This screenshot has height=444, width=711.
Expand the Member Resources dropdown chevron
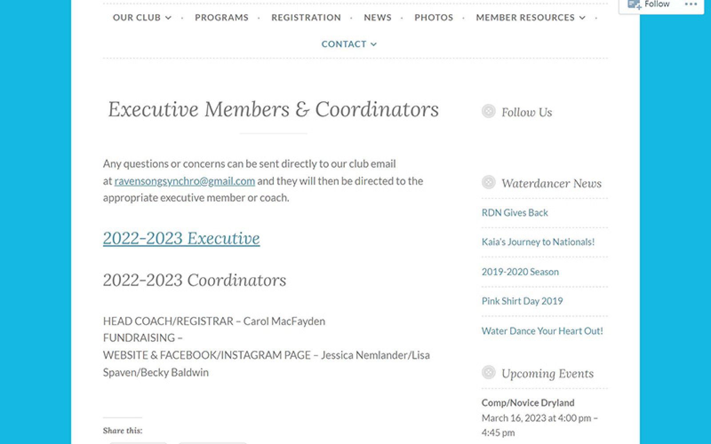pyautogui.click(x=582, y=18)
